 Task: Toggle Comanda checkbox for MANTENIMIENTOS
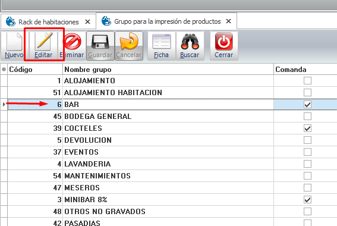pos(307,176)
